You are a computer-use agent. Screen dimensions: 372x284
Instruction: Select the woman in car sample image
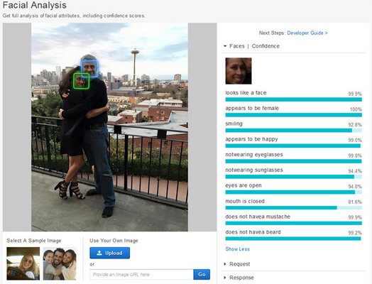[x=23, y=263]
